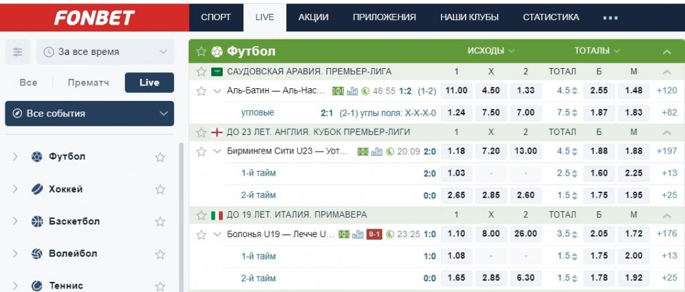Collapse the Саудовская Аравия Премьер-лига section
Viewport: 685px width, 292px height.
666,71
